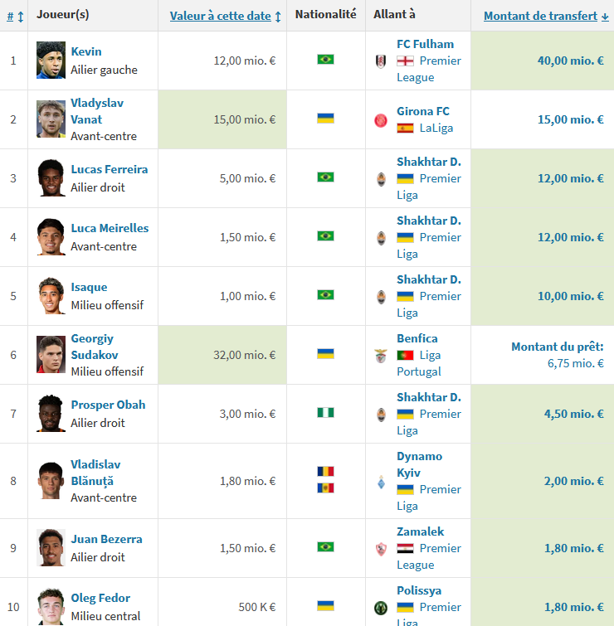The image size is (614, 626).
Task: Open the Shakhtar D. link in Isaque's row
Action: click(x=429, y=279)
